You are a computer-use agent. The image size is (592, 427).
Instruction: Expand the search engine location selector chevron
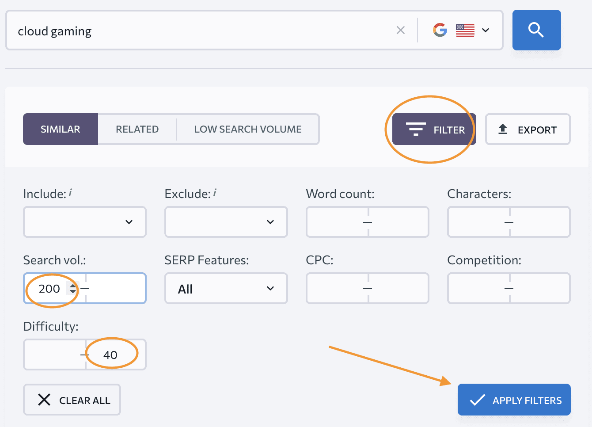pos(486,30)
